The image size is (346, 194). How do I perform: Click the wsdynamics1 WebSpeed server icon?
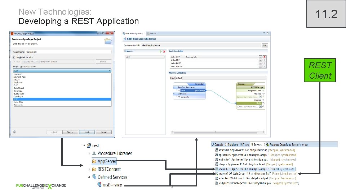click(x=217, y=183)
